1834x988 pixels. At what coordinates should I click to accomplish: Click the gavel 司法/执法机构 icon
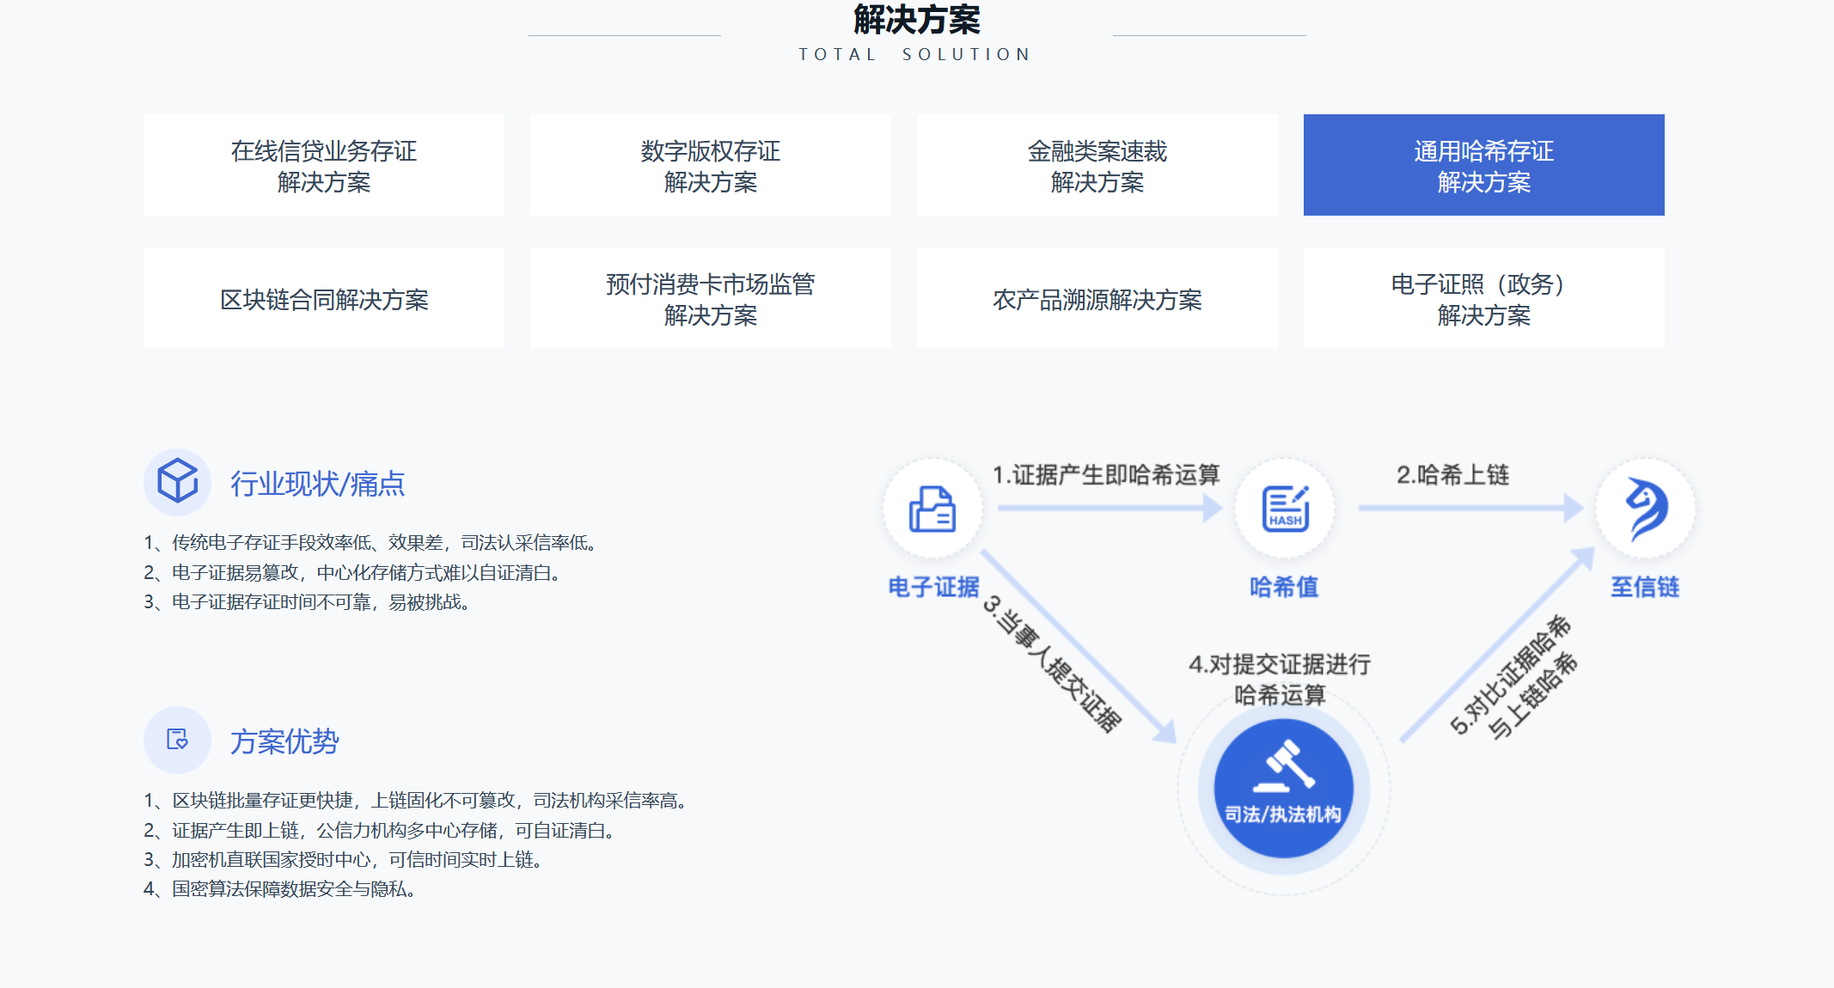pos(1283,788)
